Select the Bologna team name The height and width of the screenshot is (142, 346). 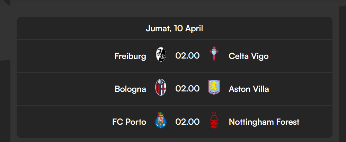pyautogui.click(x=130, y=89)
